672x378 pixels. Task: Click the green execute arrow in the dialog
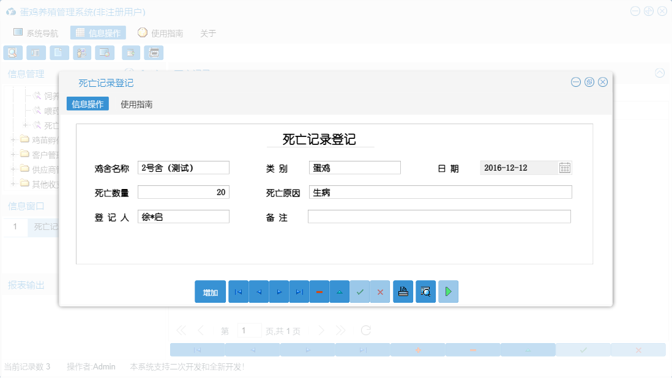point(448,292)
